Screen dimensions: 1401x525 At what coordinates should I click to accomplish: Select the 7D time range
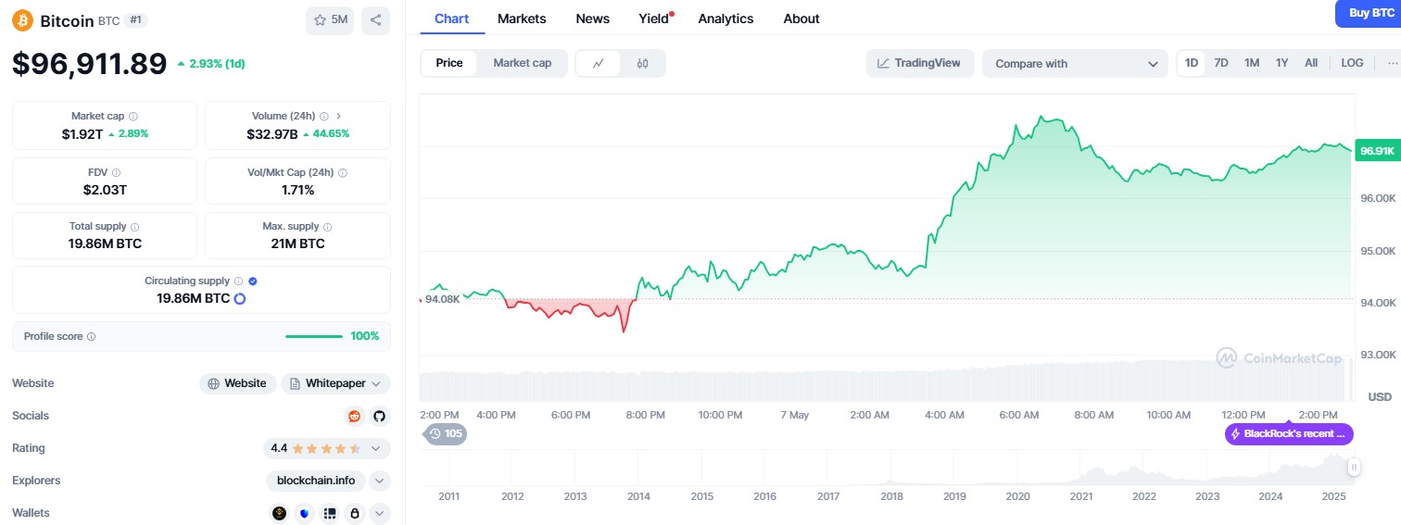pos(1221,63)
